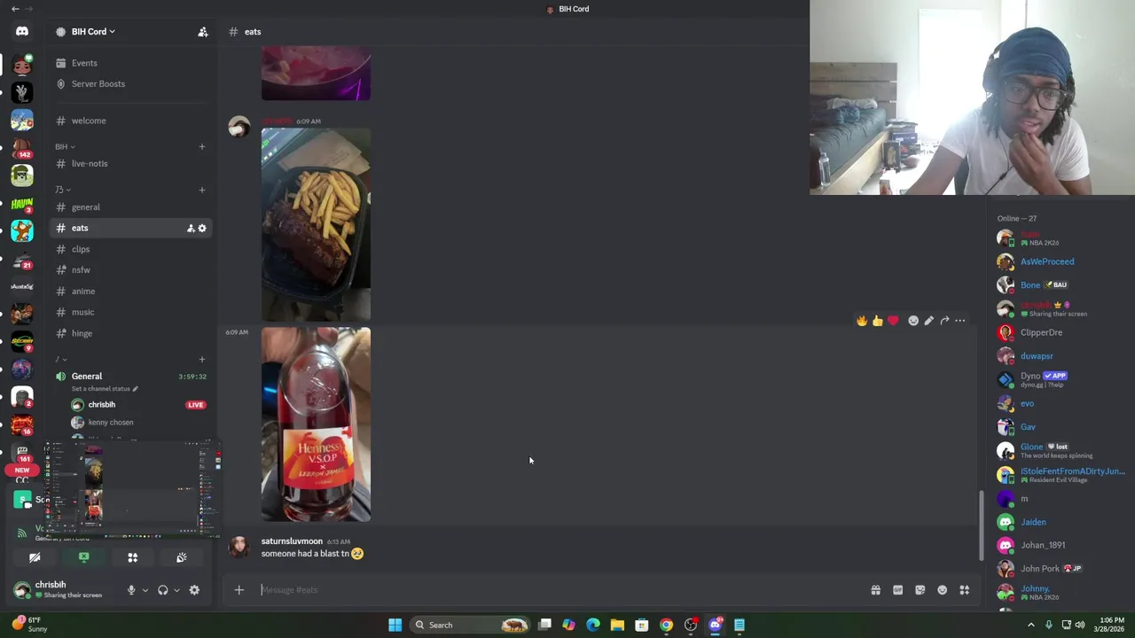The width and height of the screenshot is (1135, 638).
Task: Create invite for eats channel
Action: 191,229
